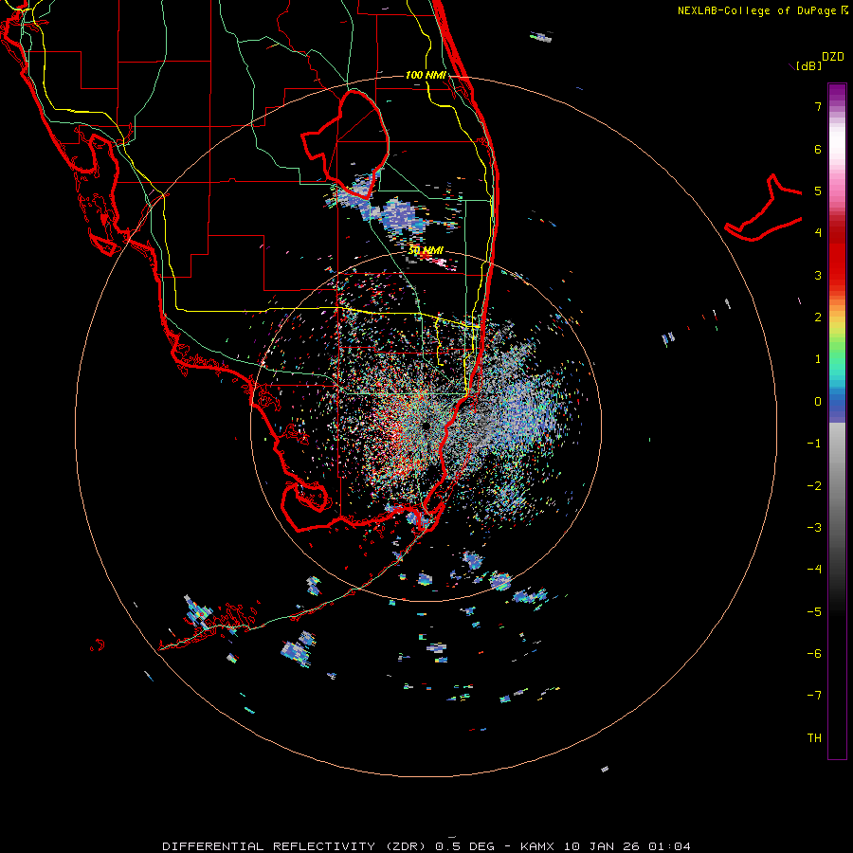Click the 4 value on color scale
This screenshot has height=853, width=853.
[818, 233]
